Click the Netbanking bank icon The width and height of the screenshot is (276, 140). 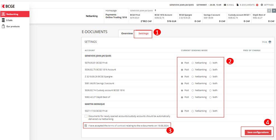tap(3, 14)
